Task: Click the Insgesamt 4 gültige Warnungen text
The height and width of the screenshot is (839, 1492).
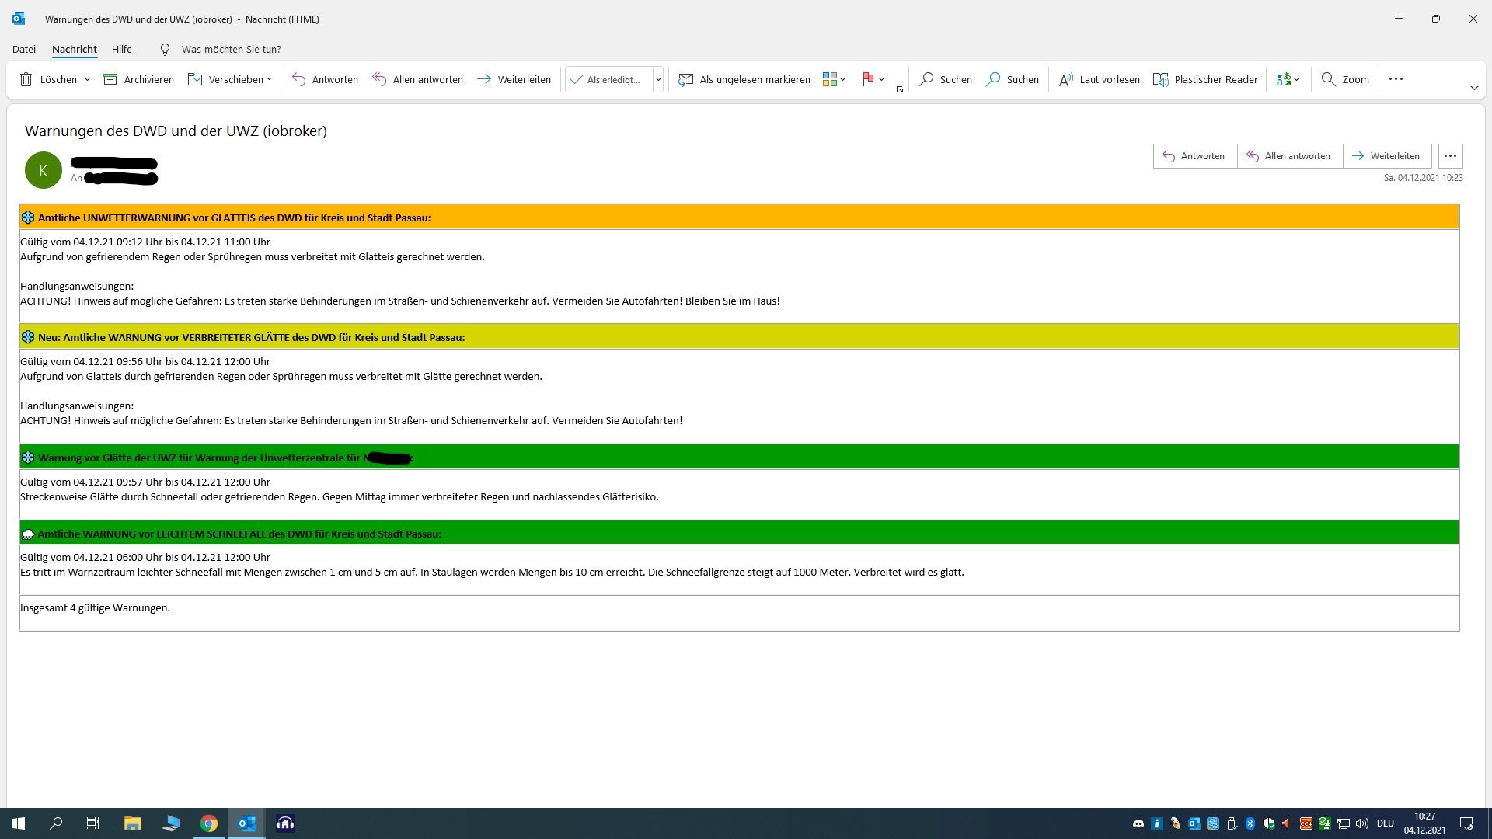Action: [95, 607]
